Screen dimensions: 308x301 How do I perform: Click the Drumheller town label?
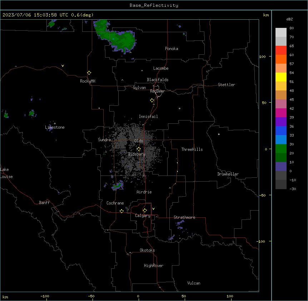tap(228, 174)
